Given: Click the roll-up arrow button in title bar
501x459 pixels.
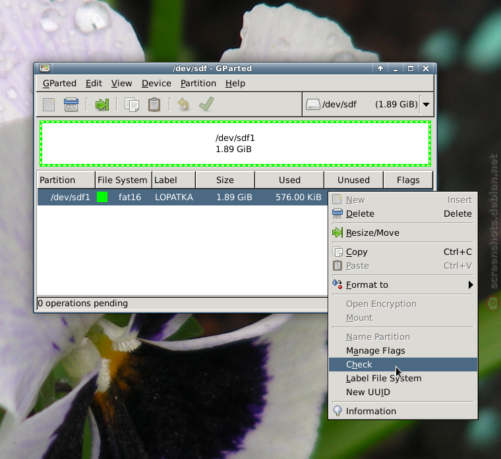Looking at the screenshot, I should coord(380,68).
